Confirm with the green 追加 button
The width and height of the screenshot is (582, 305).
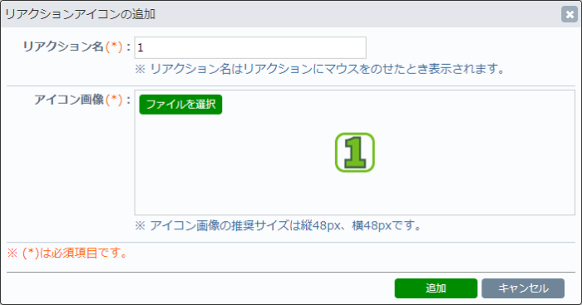pyautogui.click(x=436, y=288)
